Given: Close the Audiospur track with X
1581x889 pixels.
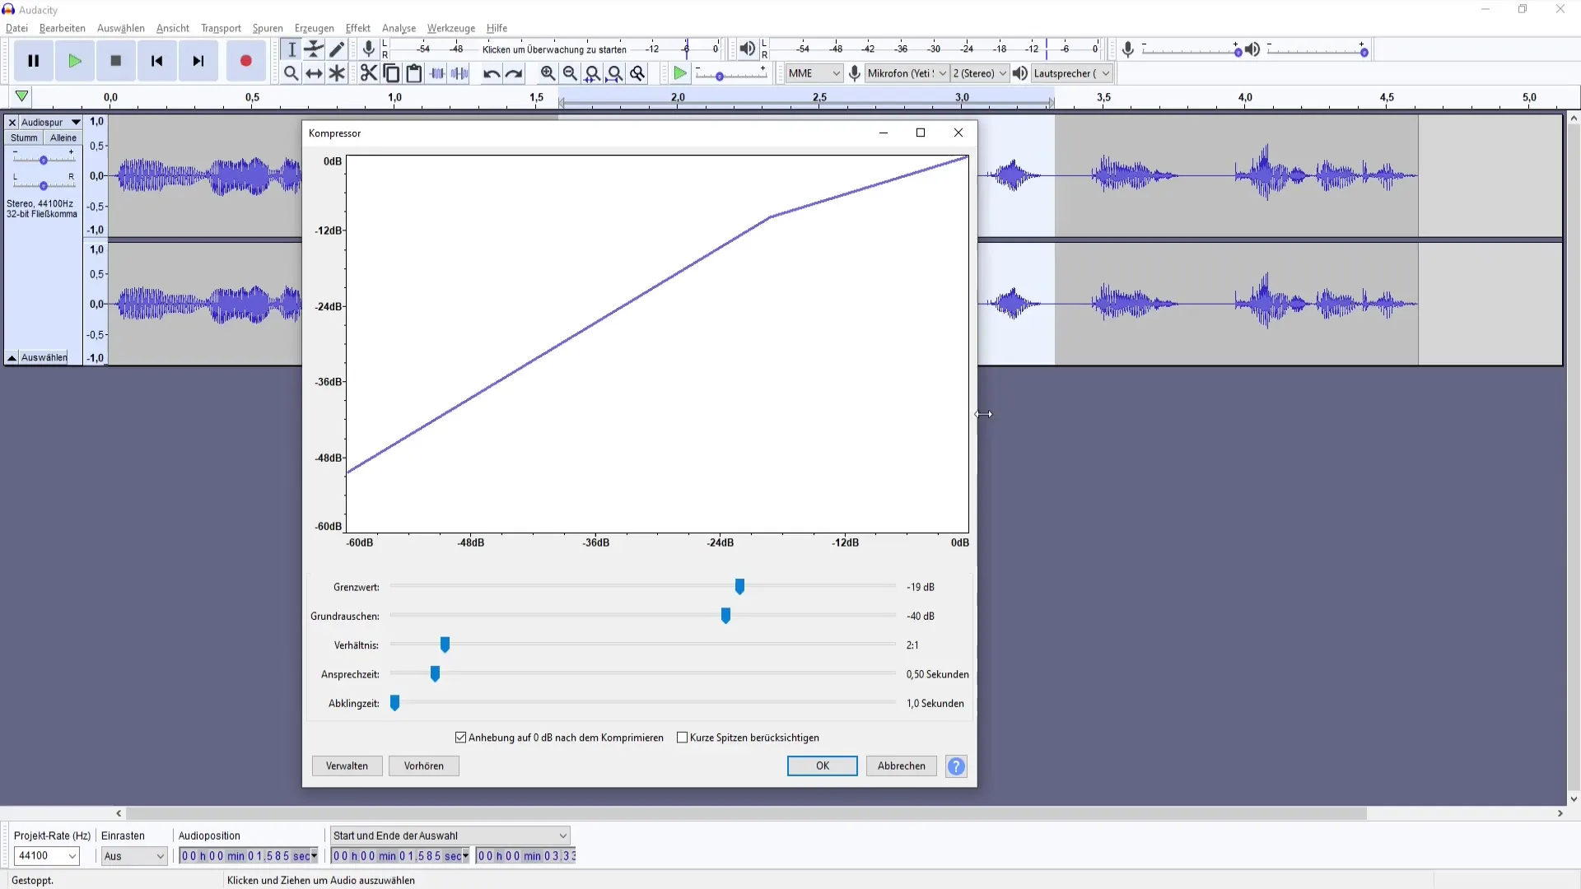Looking at the screenshot, I should (12, 122).
